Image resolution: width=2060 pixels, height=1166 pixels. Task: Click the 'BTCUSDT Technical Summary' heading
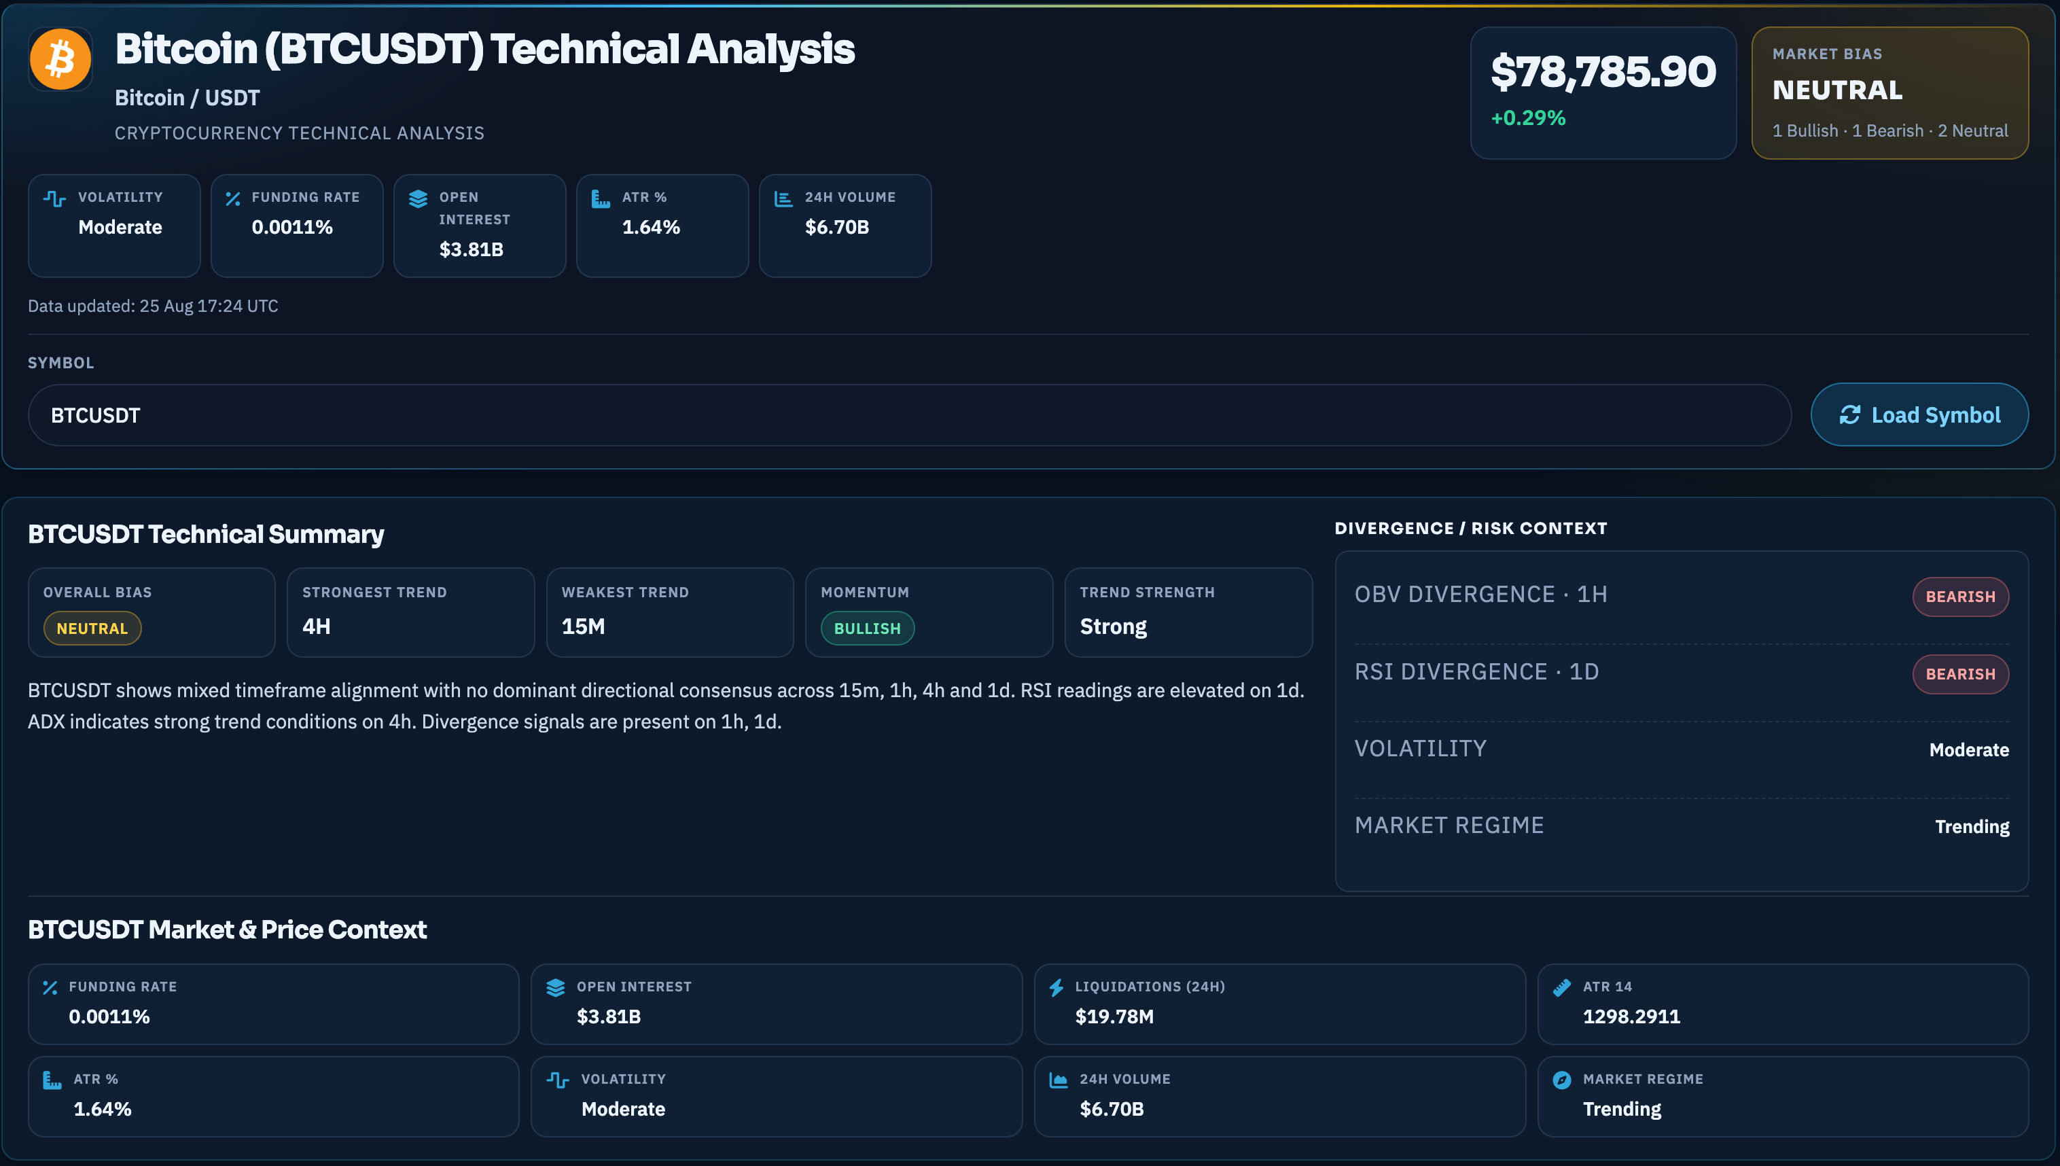coord(206,534)
